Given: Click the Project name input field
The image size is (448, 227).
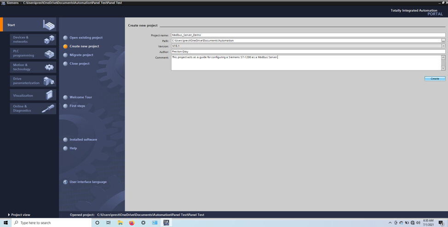Looking at the screenshot, I should click(x=308, y=35).
